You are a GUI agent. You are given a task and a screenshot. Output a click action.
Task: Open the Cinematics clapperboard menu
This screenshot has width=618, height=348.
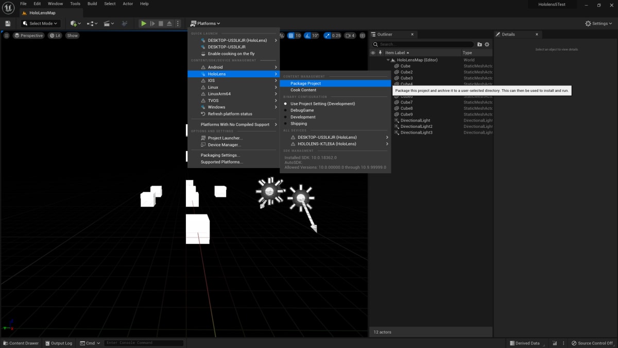click(108, 23)
